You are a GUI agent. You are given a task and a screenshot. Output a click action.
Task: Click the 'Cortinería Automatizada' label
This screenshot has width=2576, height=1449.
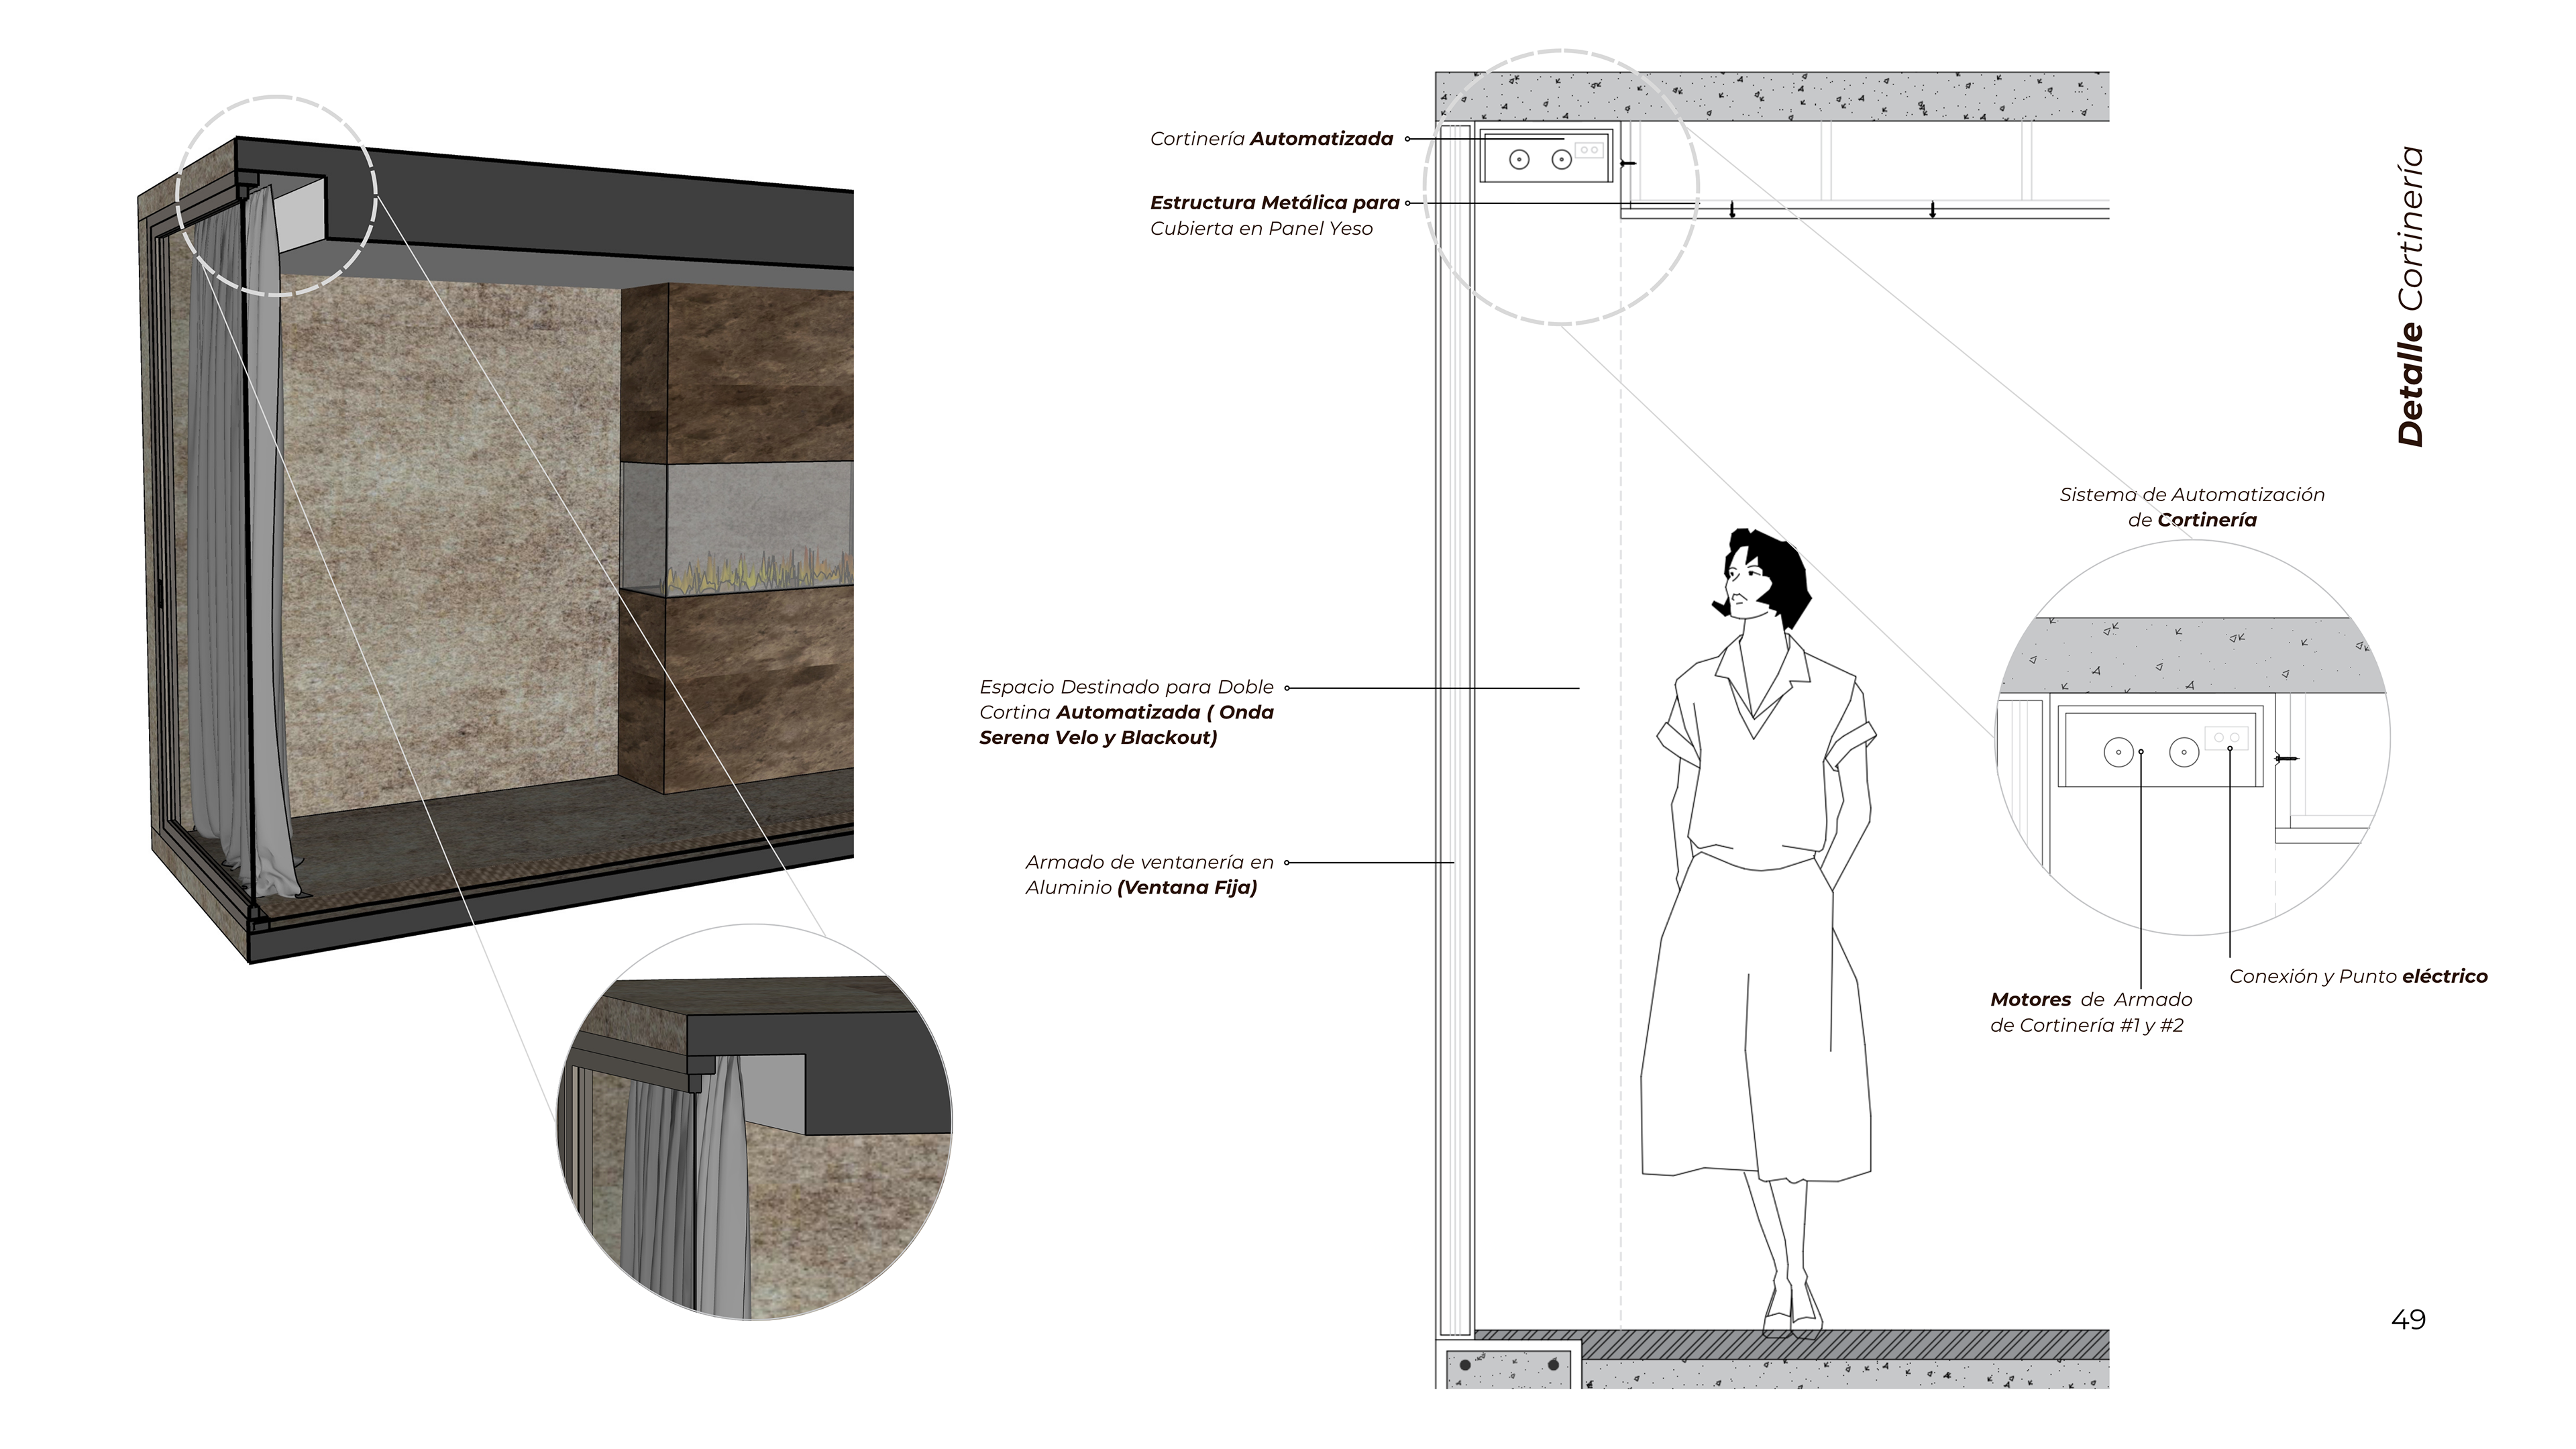pyautogui.click(x=1271, y=139)
